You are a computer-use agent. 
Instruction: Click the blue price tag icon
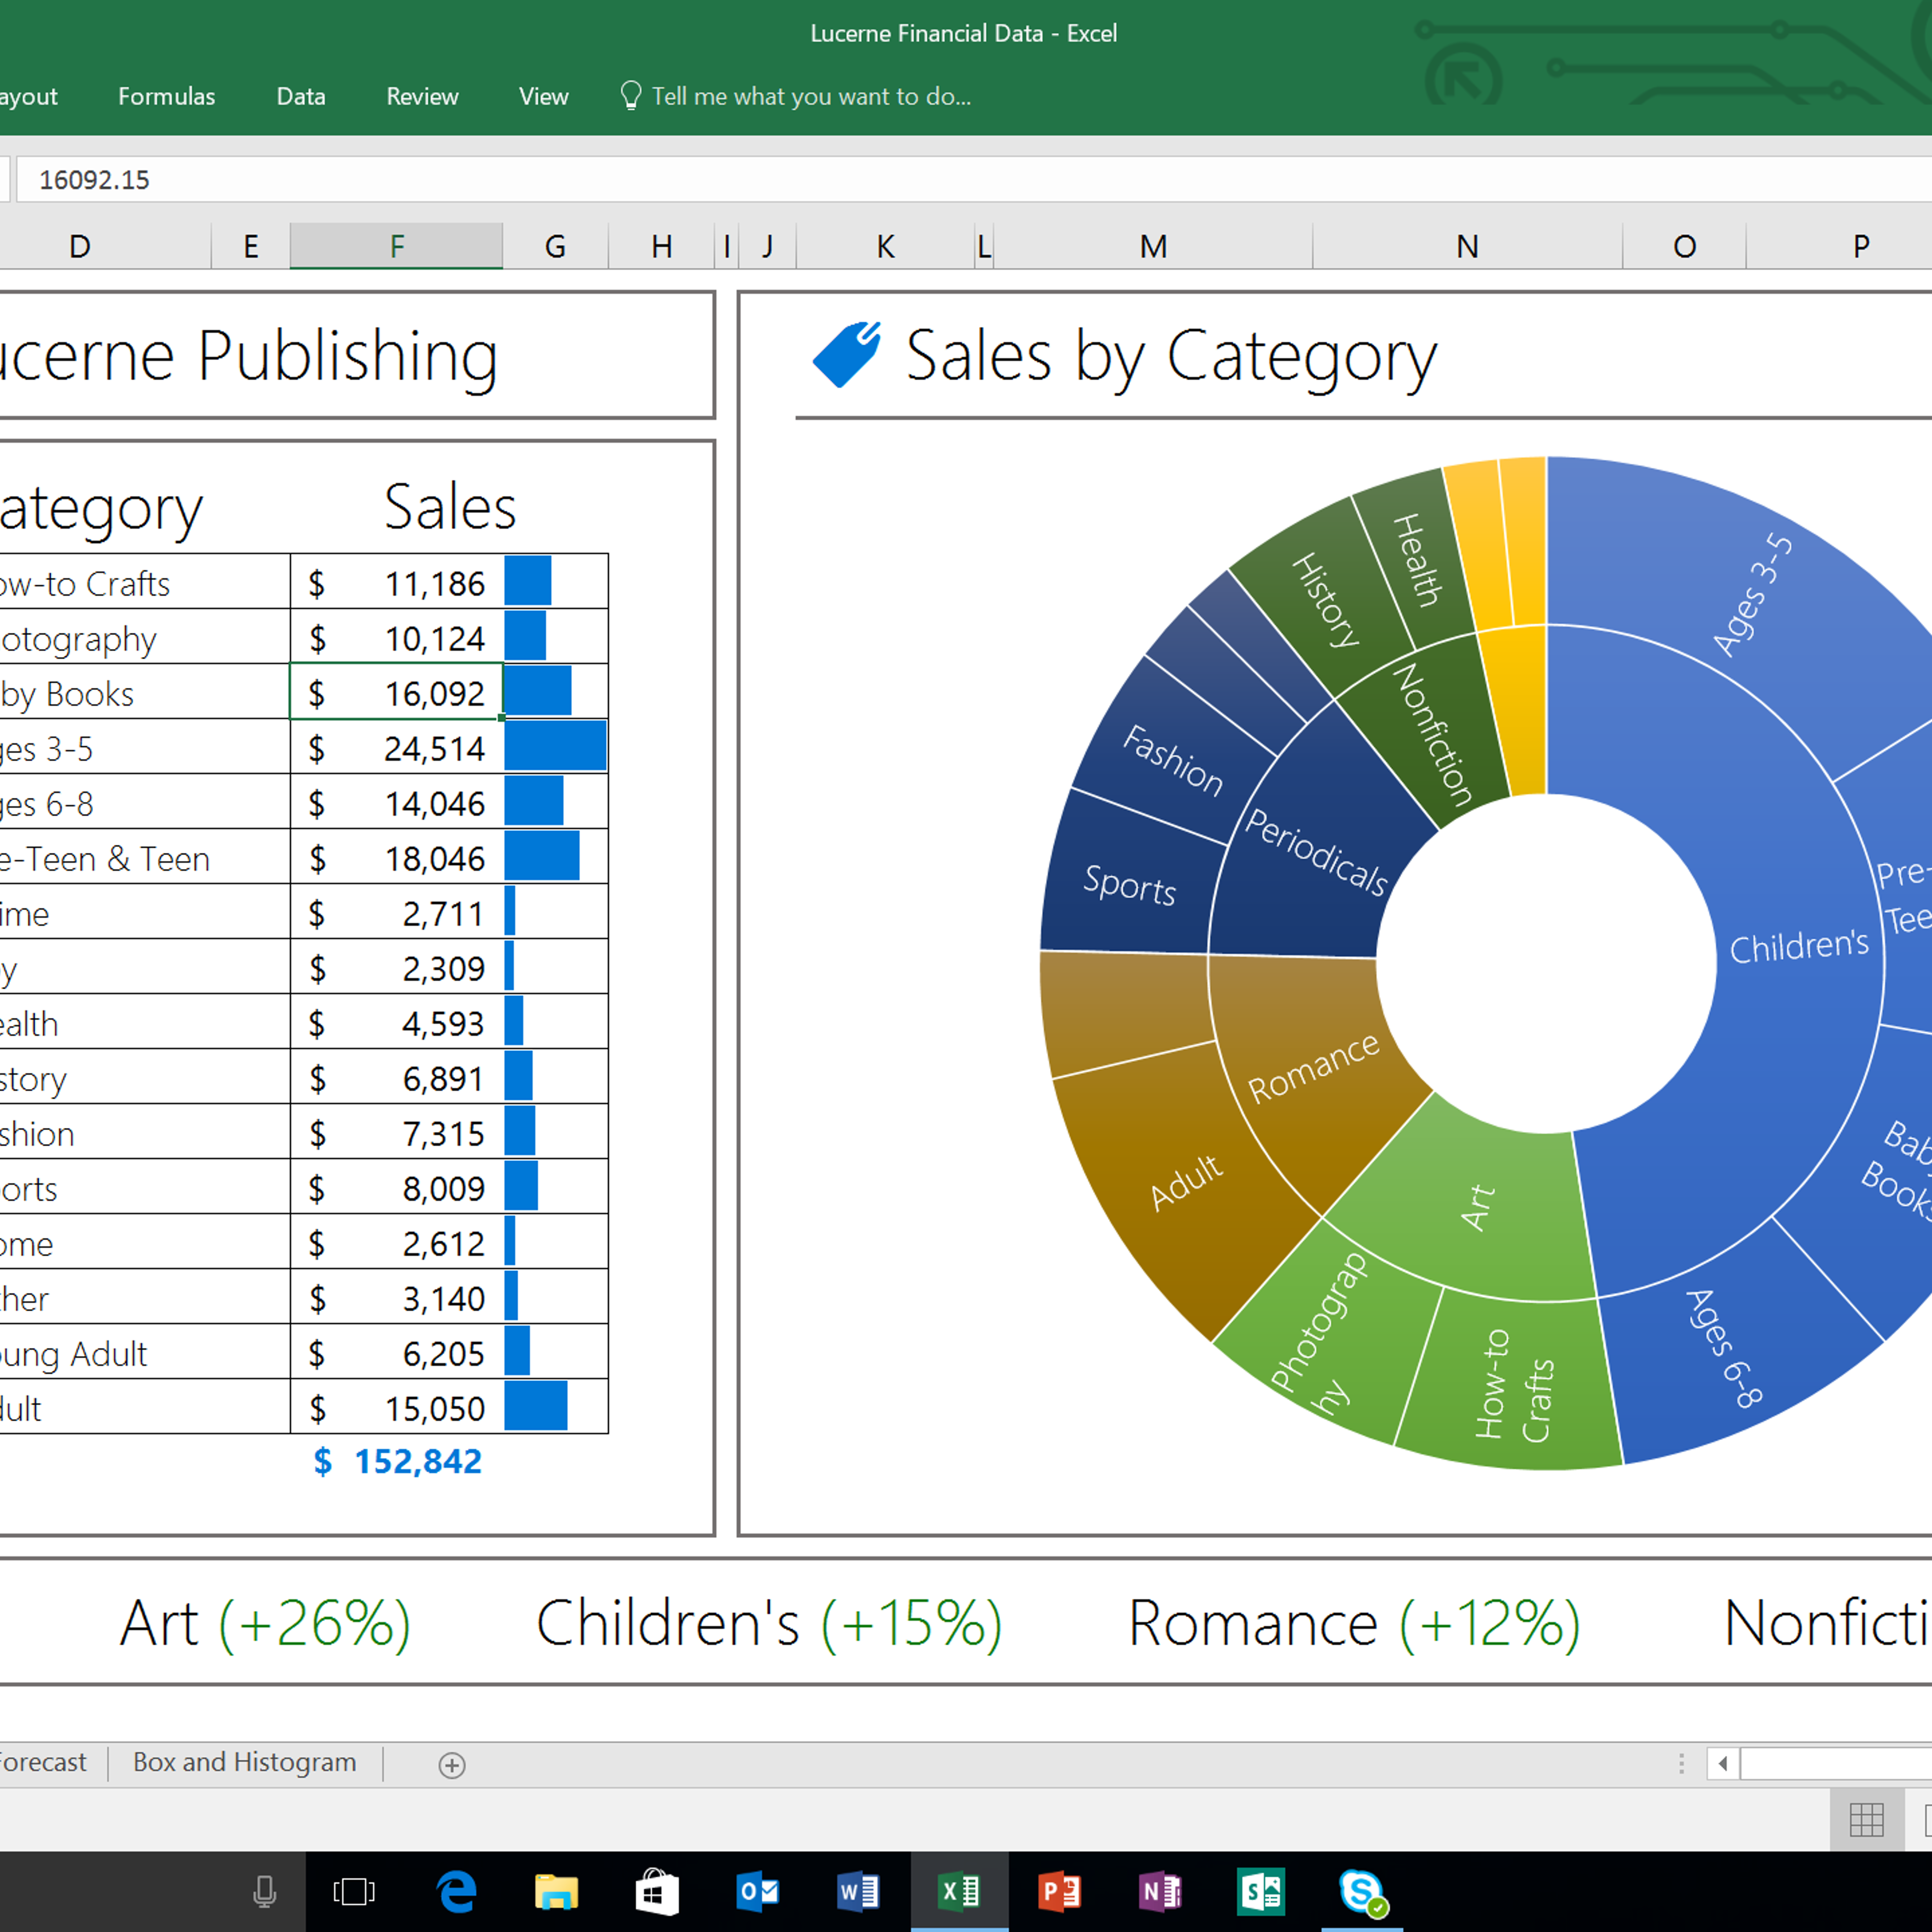click(847, 354)
